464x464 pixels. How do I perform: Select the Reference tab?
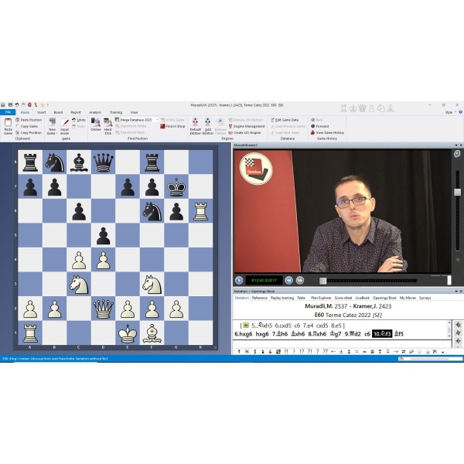(x=260, y=298)
